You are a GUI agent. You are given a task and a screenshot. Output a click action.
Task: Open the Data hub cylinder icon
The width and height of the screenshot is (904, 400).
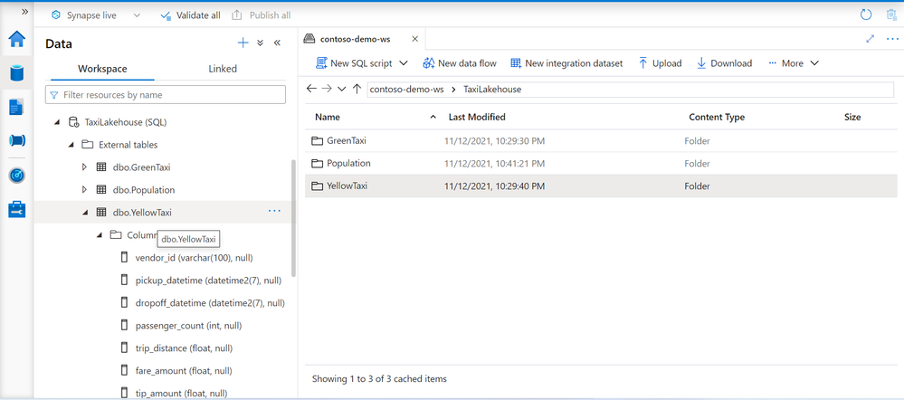(x=16, y=73)
